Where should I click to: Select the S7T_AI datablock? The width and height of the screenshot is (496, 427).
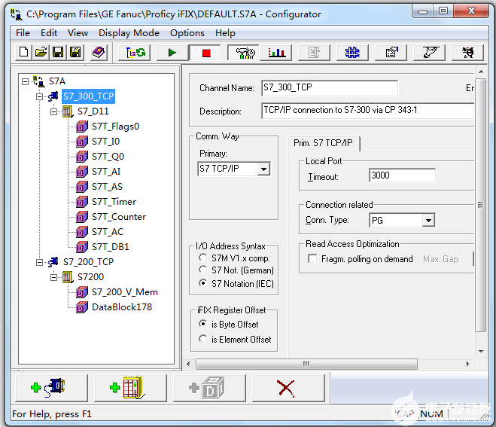106,172
